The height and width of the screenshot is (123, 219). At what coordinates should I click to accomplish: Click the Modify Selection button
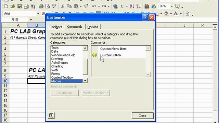96,93
